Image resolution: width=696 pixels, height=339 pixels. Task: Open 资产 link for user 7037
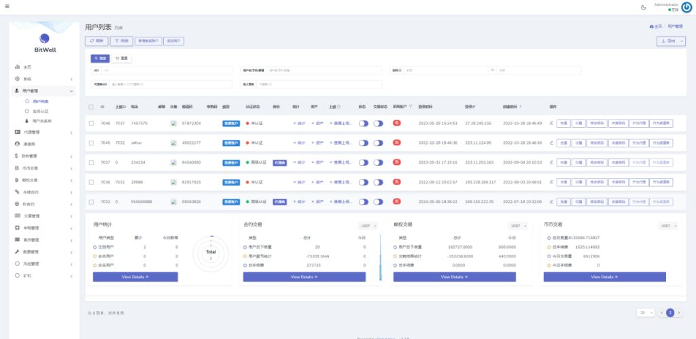point(317,162)
